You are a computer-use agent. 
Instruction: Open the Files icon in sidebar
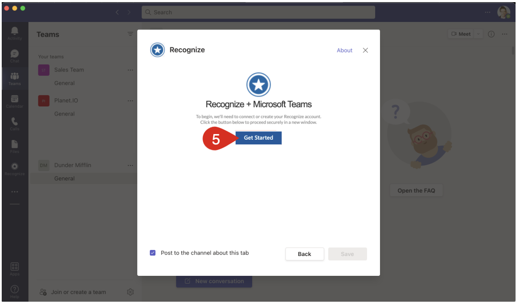coord(15,146)
